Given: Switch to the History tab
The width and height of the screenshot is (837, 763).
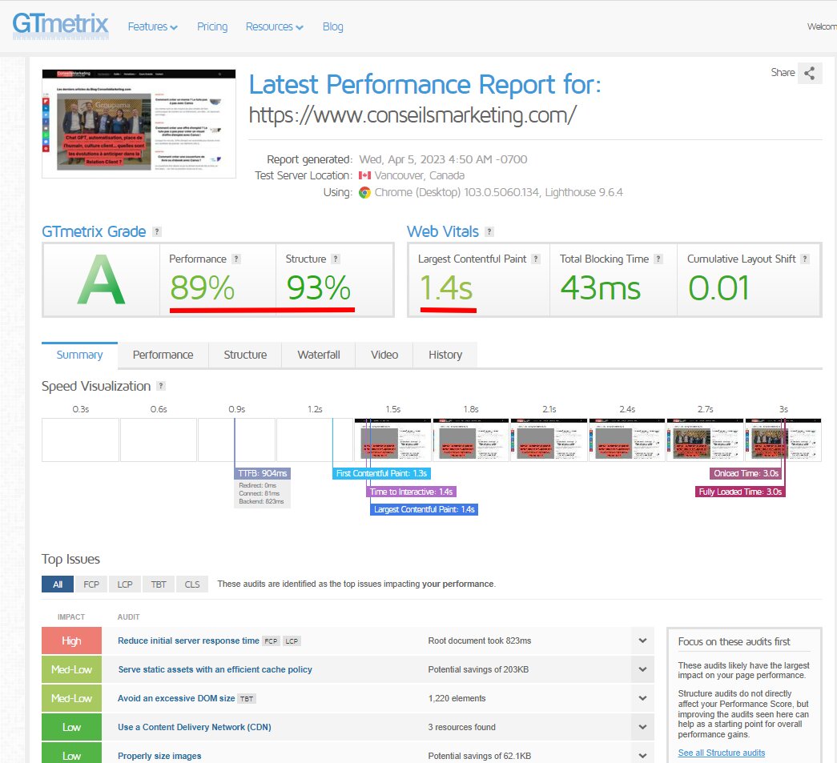Looking at the screenshot, I should [x=445, y=355].
